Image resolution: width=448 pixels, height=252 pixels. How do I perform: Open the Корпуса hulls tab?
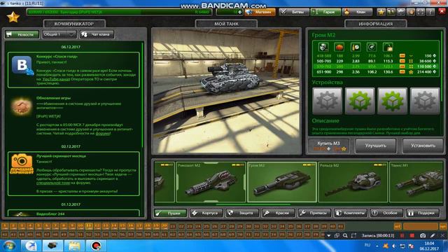point(206,213)
